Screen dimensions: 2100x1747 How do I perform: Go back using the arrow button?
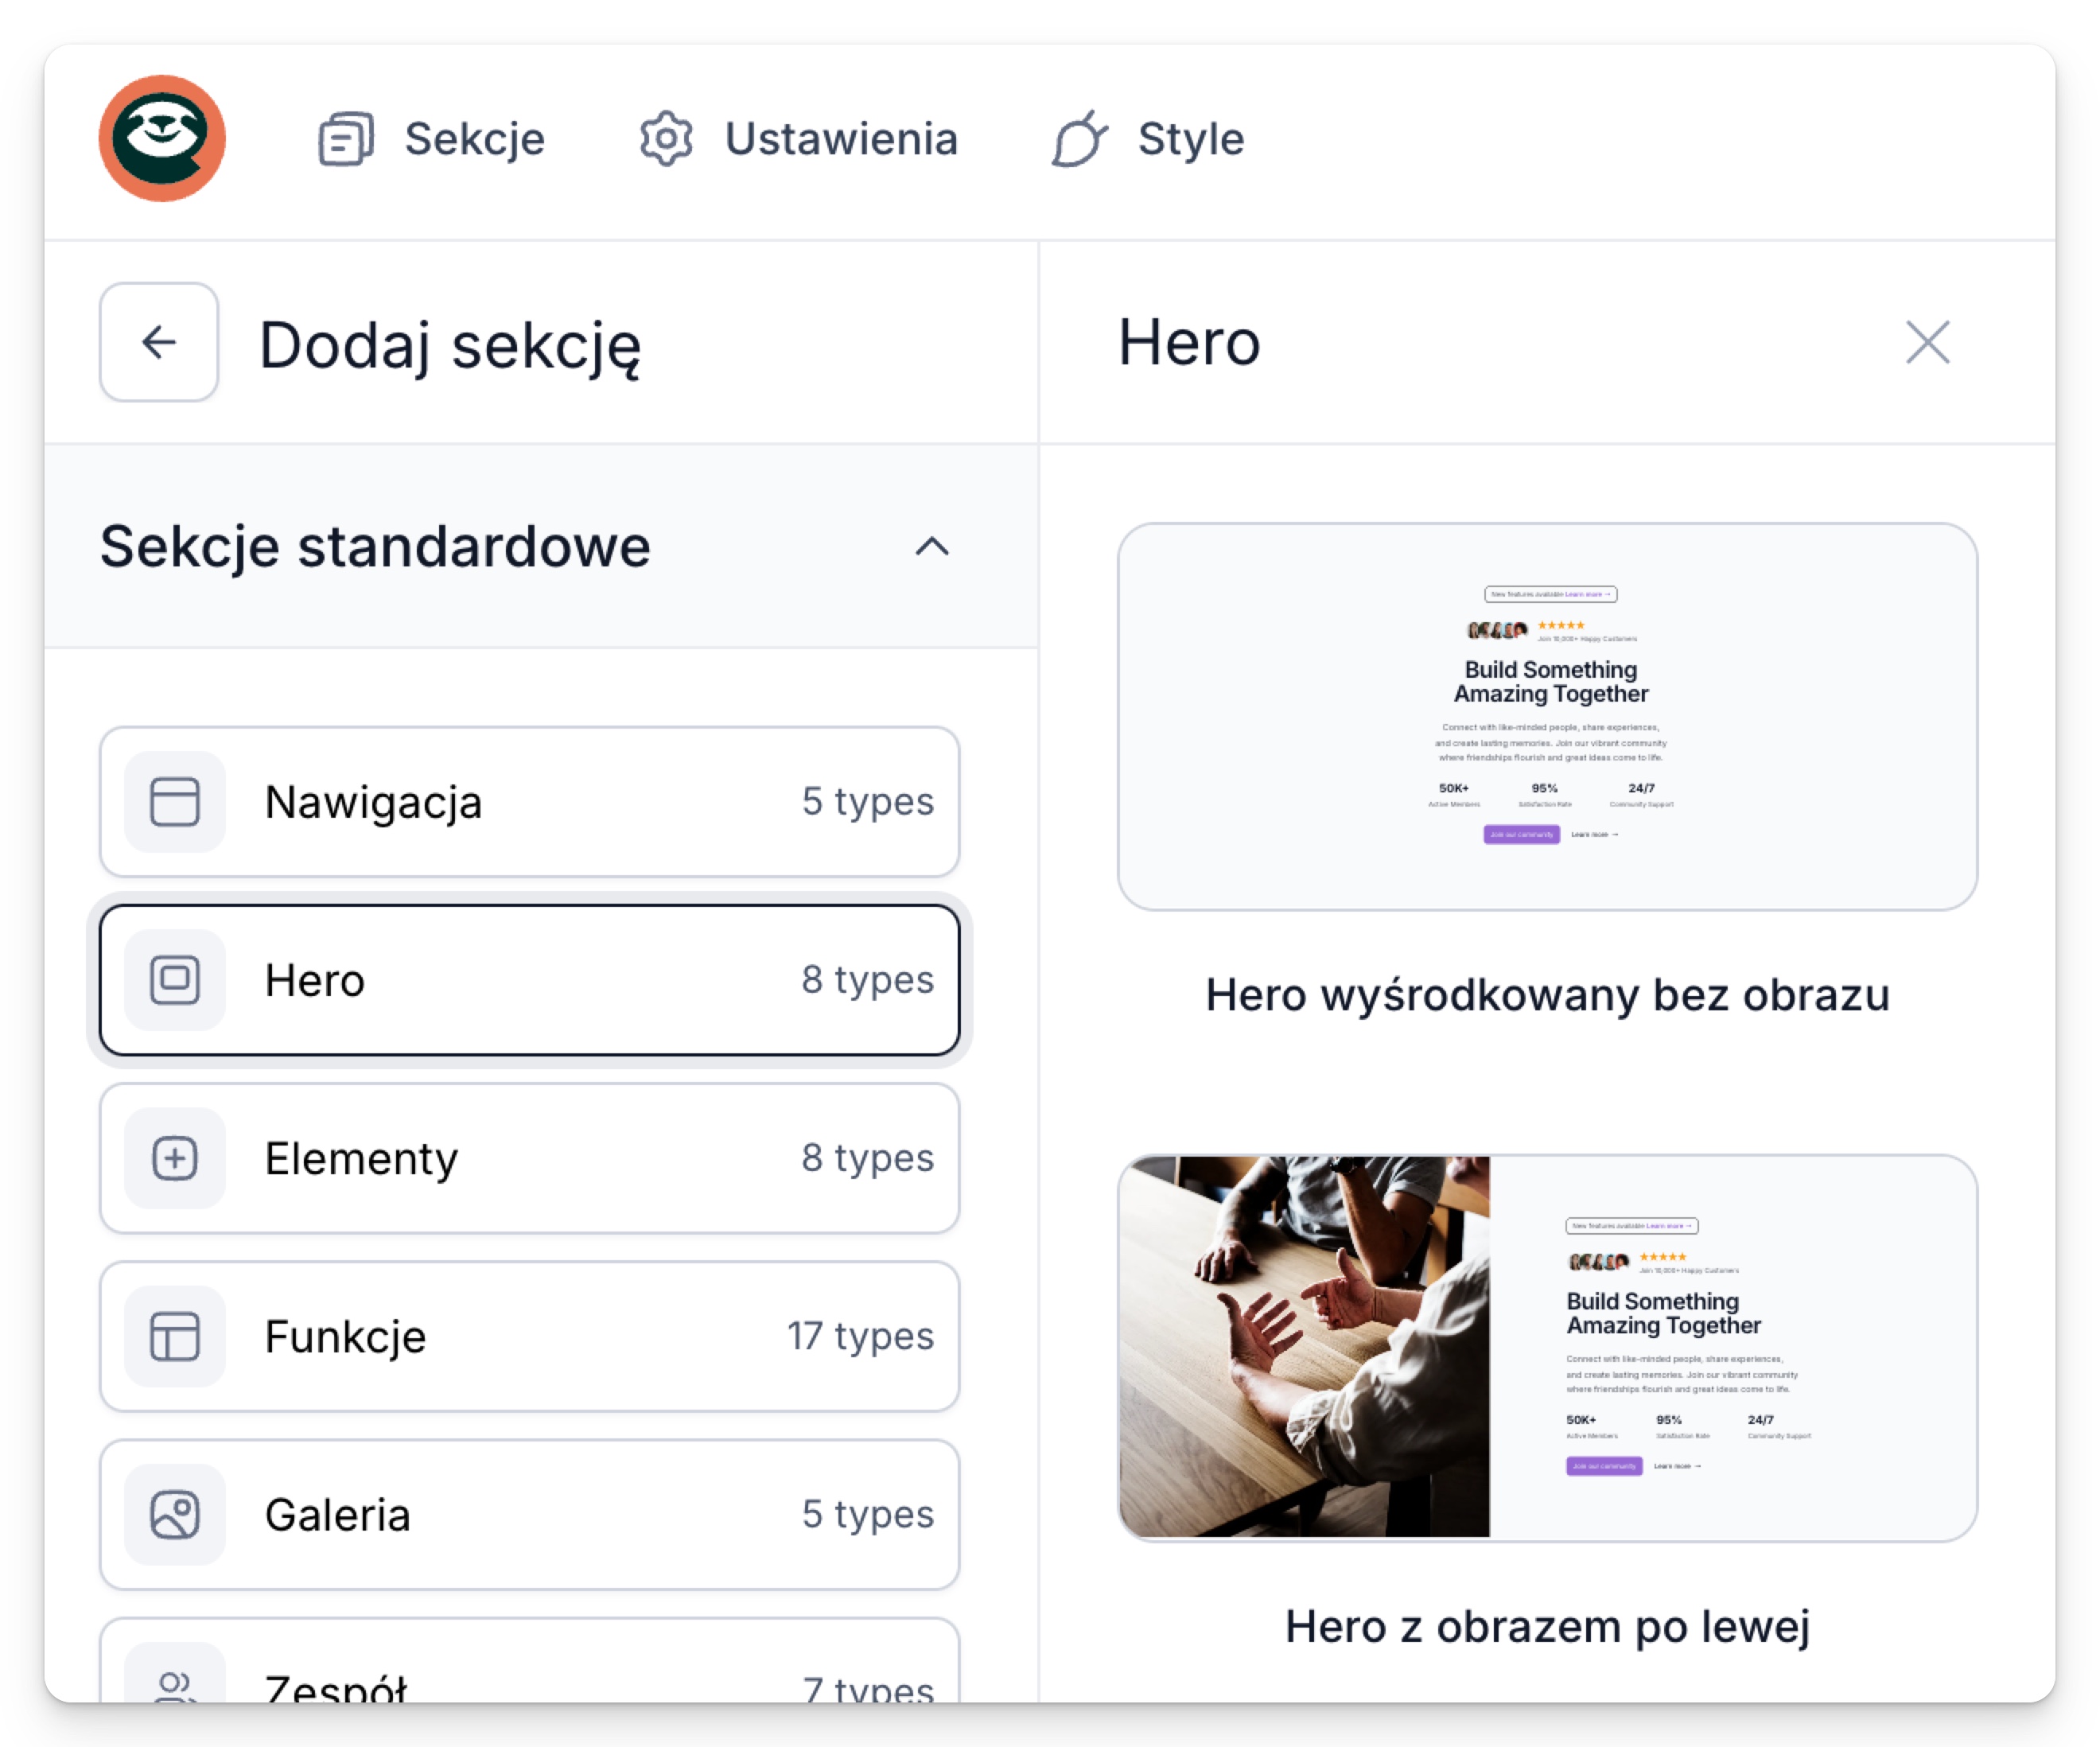pyautogui.click(x=159, y=342)
